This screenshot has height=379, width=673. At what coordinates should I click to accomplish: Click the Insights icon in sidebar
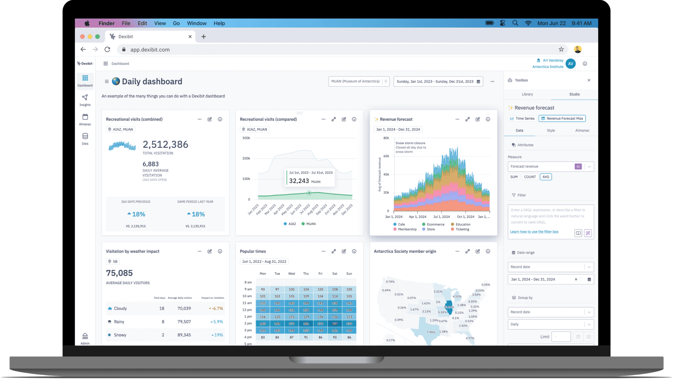85,99
